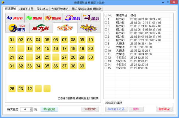Check row 1 威力彩 entry
Viewport: 179px width, 118px height.
point(106,19)
